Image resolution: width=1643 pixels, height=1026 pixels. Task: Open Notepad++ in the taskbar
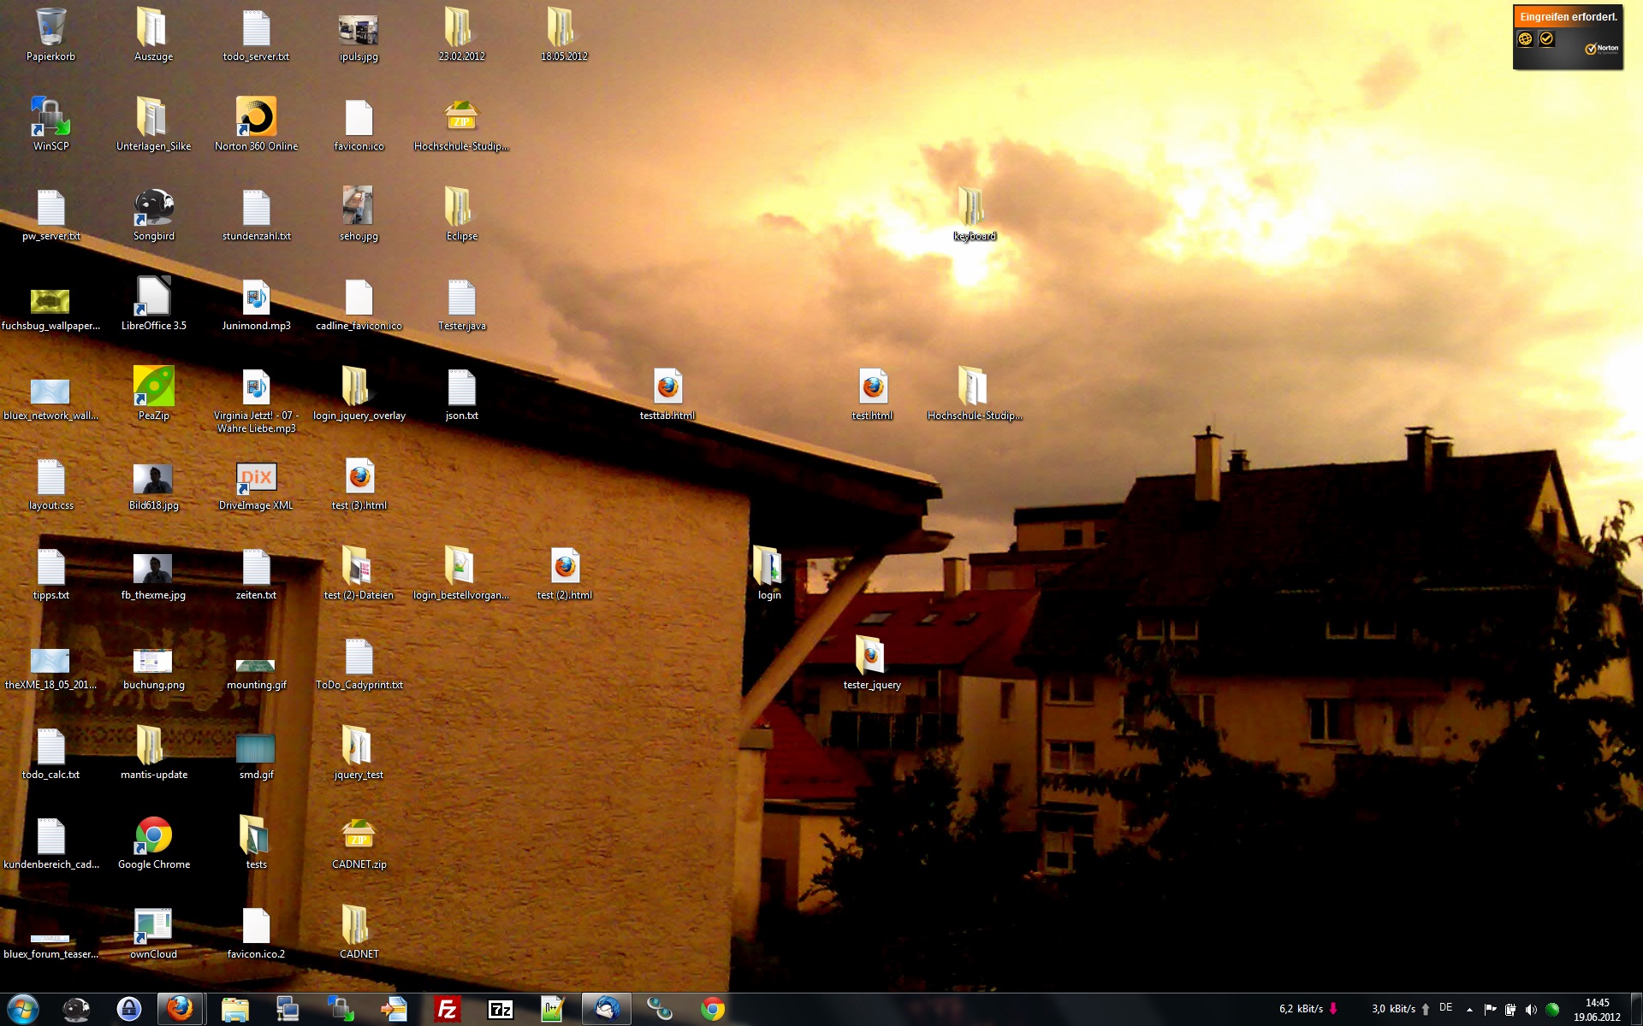pos(553,1009)
